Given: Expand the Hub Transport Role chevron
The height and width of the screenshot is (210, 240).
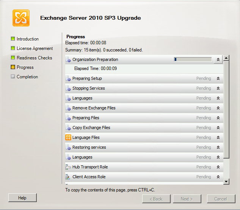Looking at the screenshot, I should [x=218, y=167].
